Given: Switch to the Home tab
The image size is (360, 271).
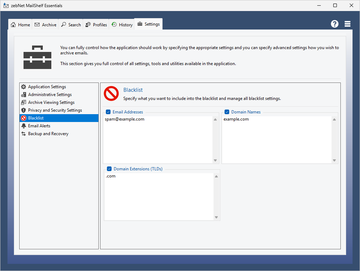Looking at the screenshot, I should [x=20, y=25].
